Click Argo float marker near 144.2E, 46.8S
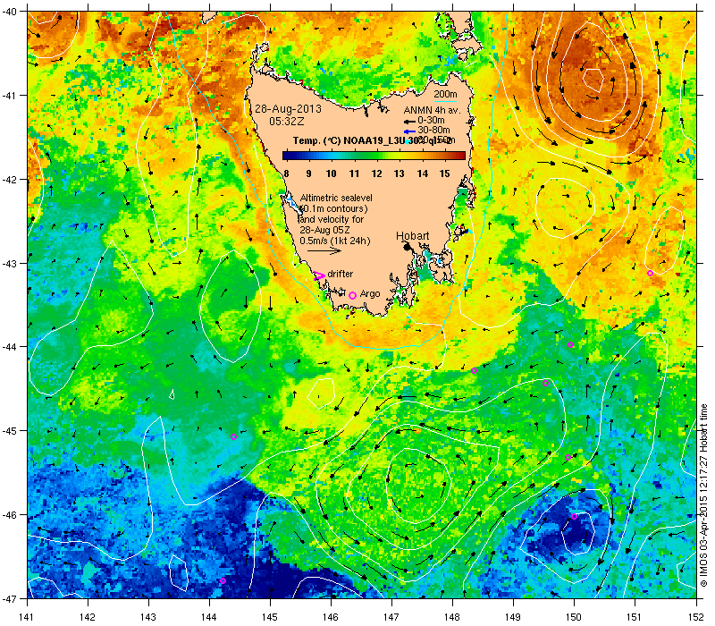 223,580
